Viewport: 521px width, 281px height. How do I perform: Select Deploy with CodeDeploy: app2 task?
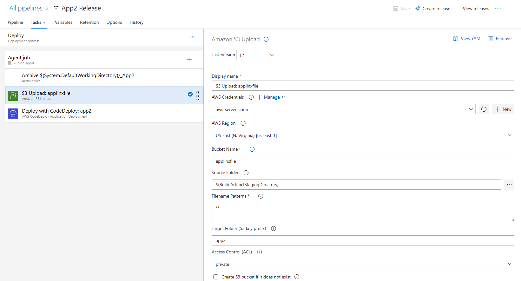click(x=104, y=113)
